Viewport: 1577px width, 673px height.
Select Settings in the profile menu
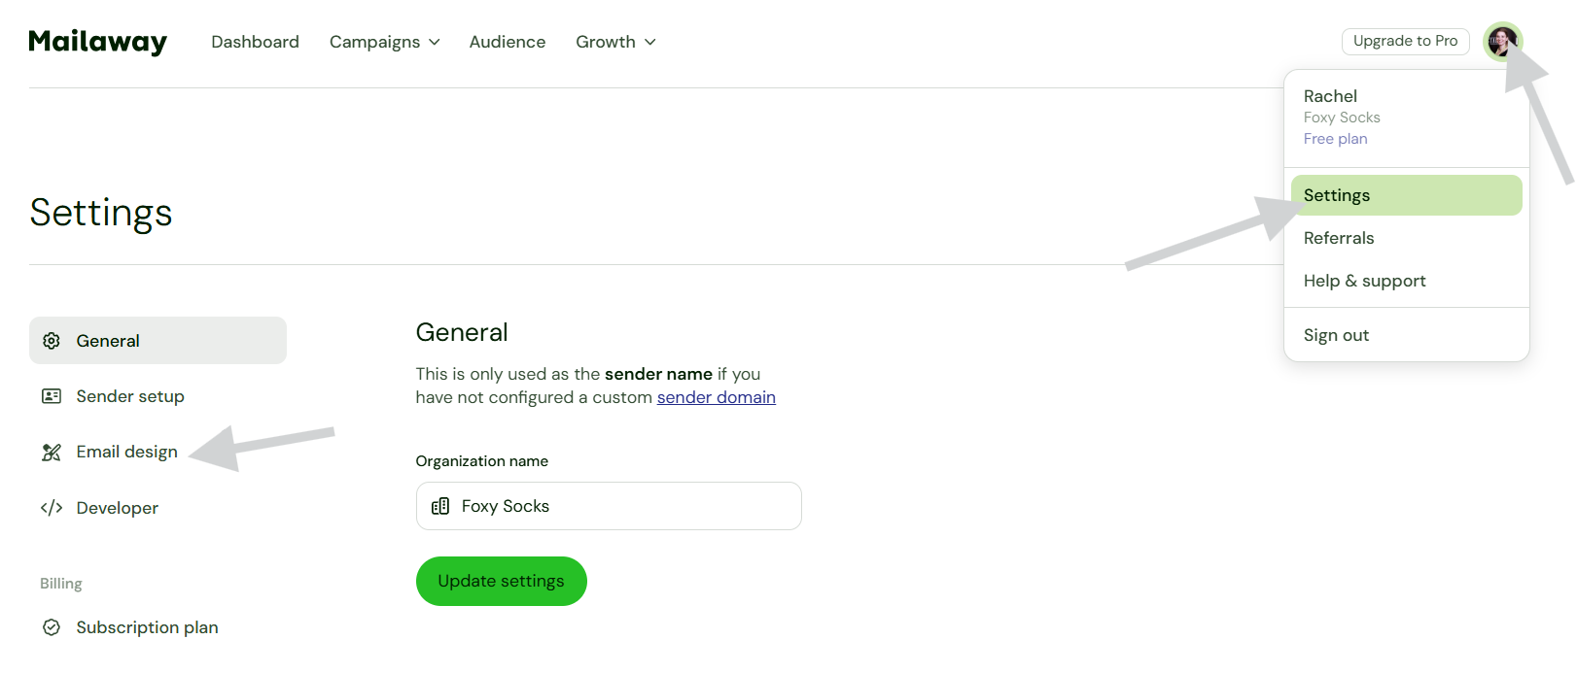pos(1405,195)
